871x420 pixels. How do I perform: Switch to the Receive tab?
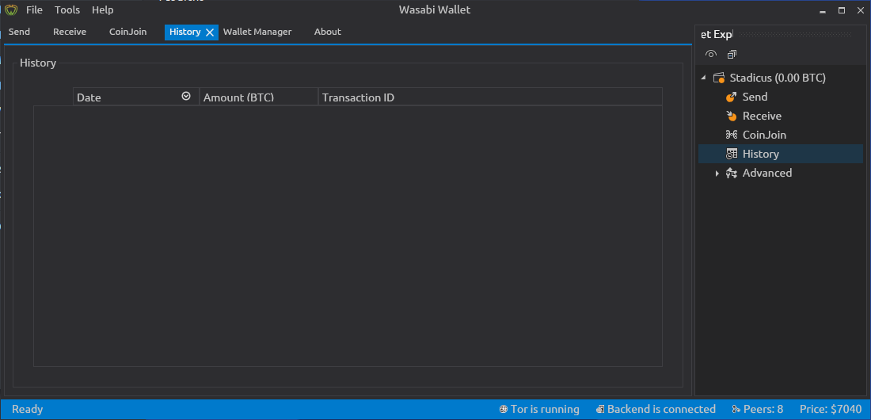(70, 32)
